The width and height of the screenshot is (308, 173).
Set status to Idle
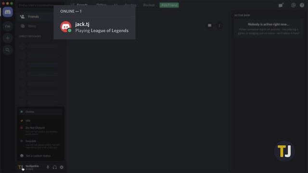click(x=40, y=121)
